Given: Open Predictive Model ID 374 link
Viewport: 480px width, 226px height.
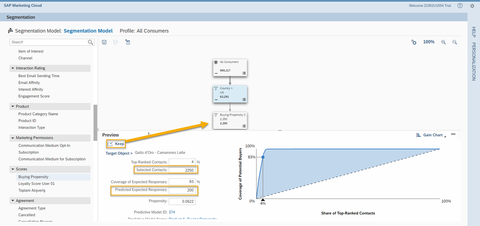Looking at the screenshot, I should pyautogui.click(x=172, y=212).
